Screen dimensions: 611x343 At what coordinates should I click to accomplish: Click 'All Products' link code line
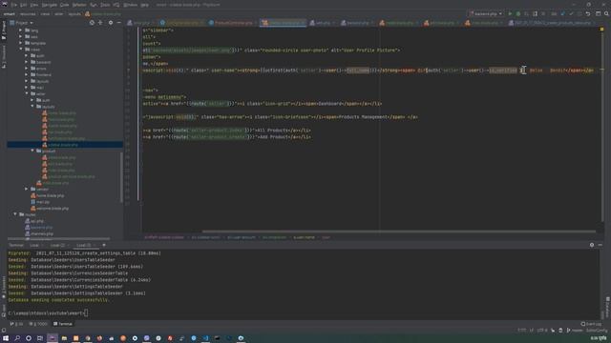227,131
